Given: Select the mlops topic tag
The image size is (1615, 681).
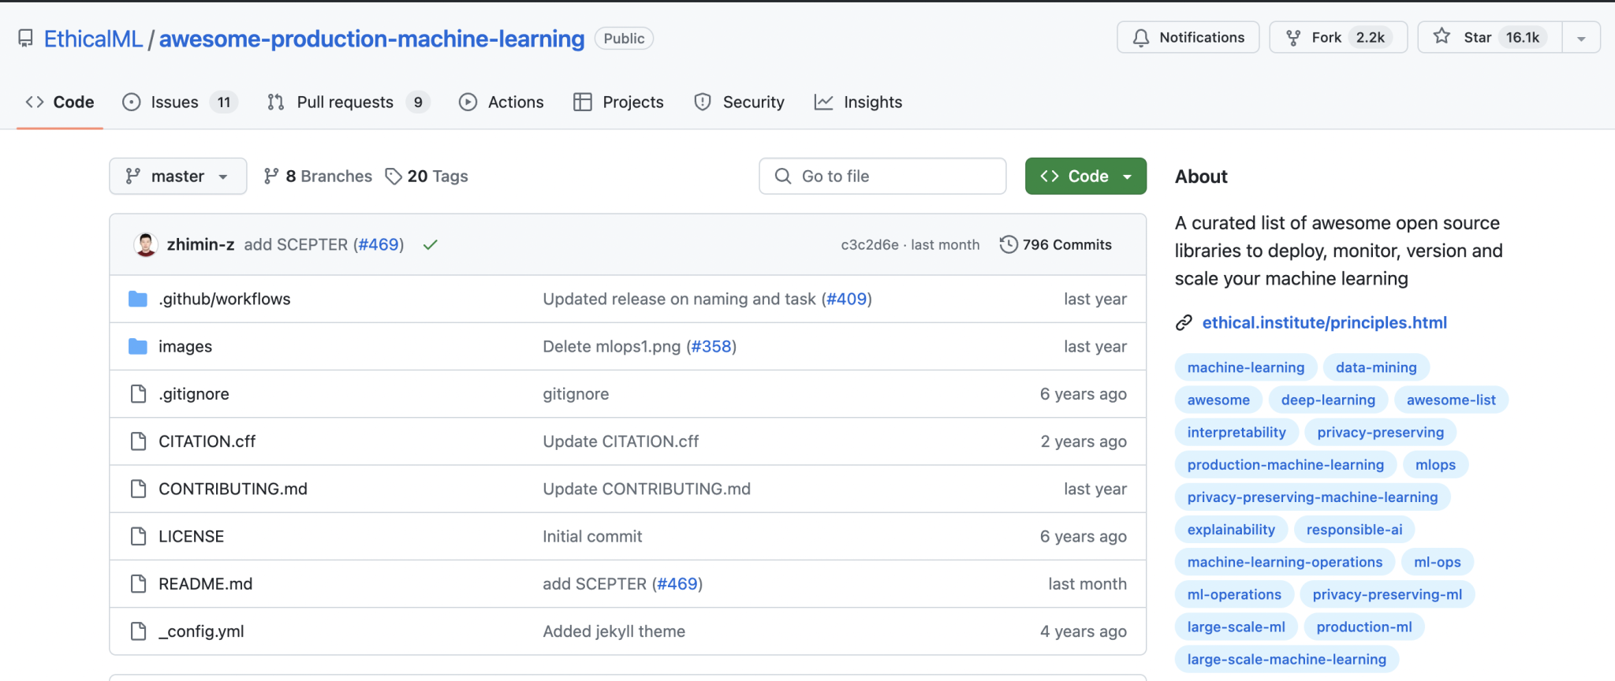Looking at the screenshot, I should tap(1435, 464).
